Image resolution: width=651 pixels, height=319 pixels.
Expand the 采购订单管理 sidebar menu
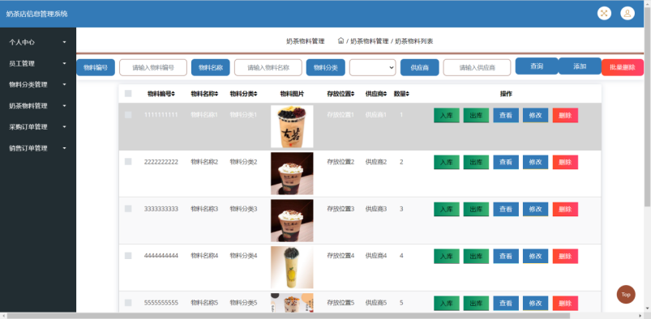pyautogui.click(x=38, y=127)
